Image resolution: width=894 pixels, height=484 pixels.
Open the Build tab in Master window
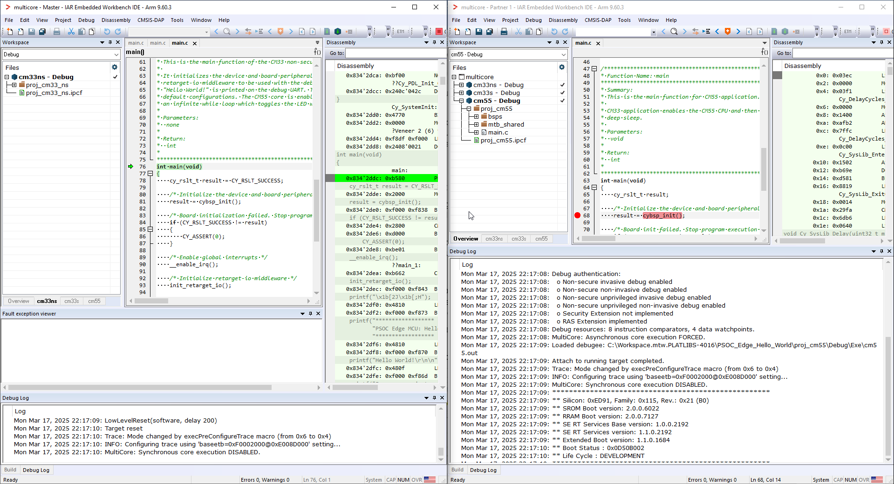point(10,470)
